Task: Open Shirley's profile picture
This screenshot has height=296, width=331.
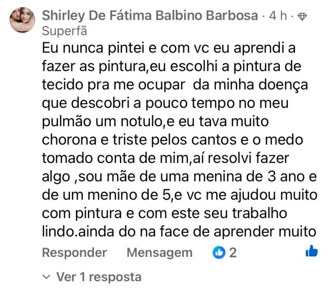Action: tap(22, 20)
